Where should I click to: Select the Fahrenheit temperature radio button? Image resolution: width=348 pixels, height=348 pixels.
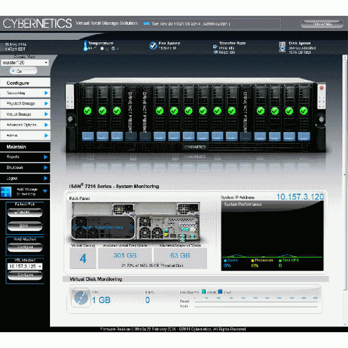[x=113, y=48]
